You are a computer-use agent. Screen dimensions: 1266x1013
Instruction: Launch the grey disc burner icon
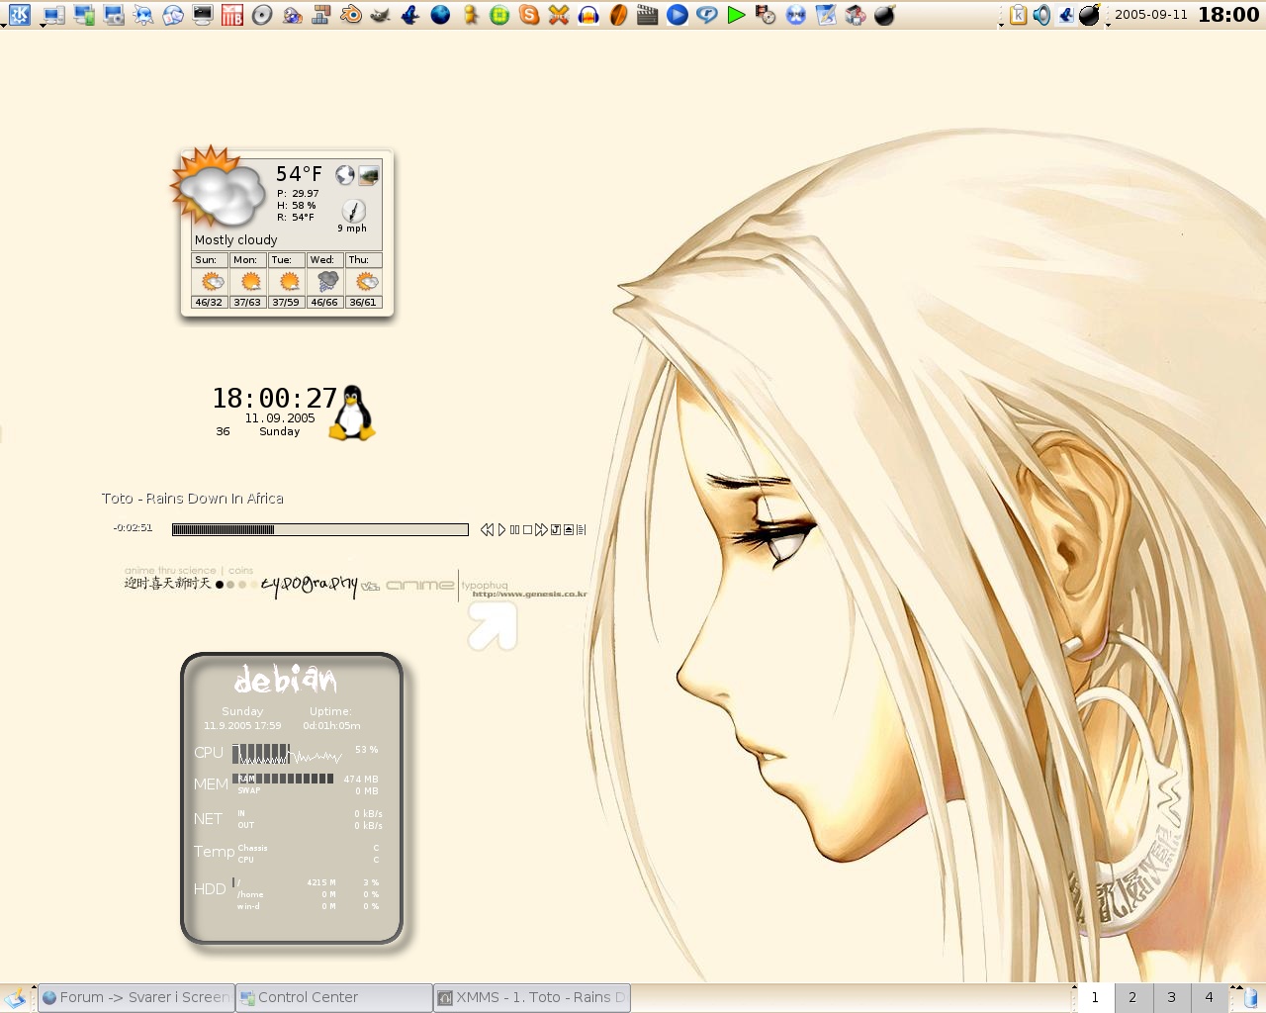pos(262,15)
